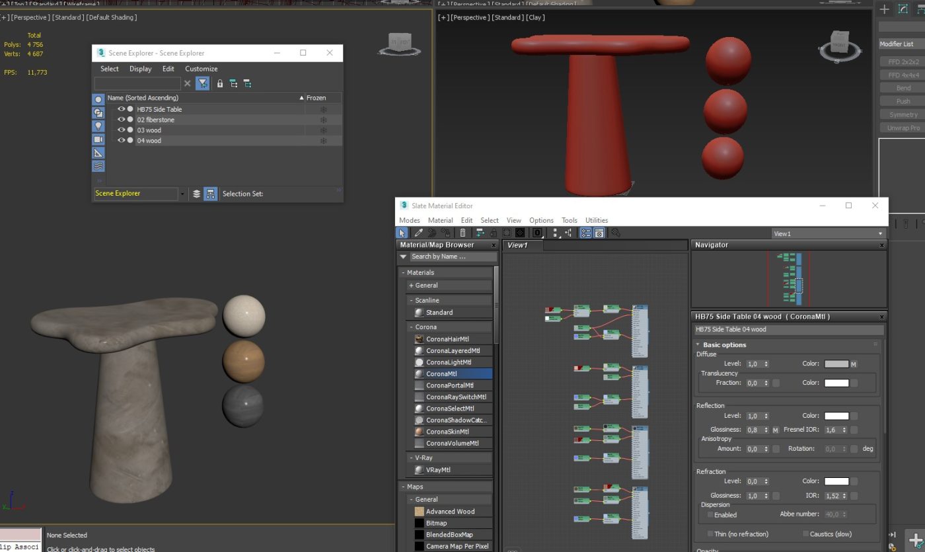925x552 pixels.
Task: Hide the 03 wood object via eye icon
Action: (x=122, y=130)
